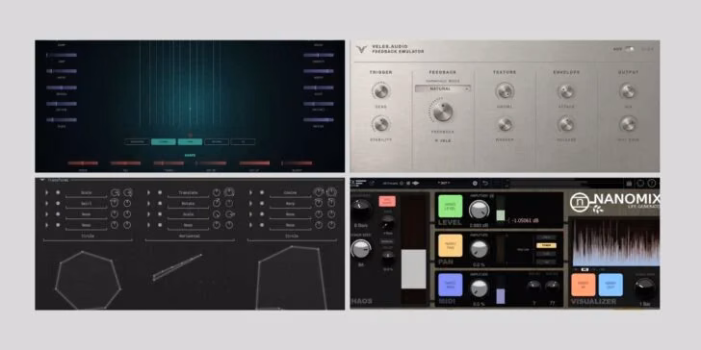
Task: Click the Attack knob in Envelope section
Action: 566,91
